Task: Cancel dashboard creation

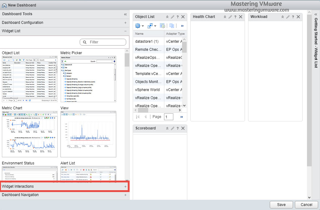Action: (306, 205)
